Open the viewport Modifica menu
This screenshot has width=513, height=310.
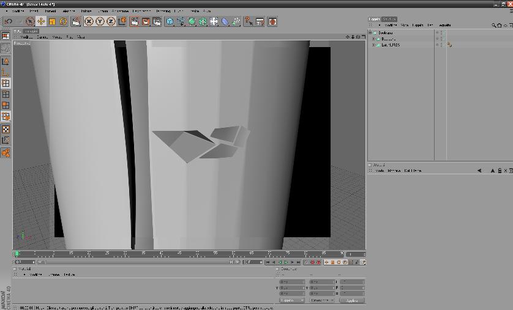coord(26,37)
